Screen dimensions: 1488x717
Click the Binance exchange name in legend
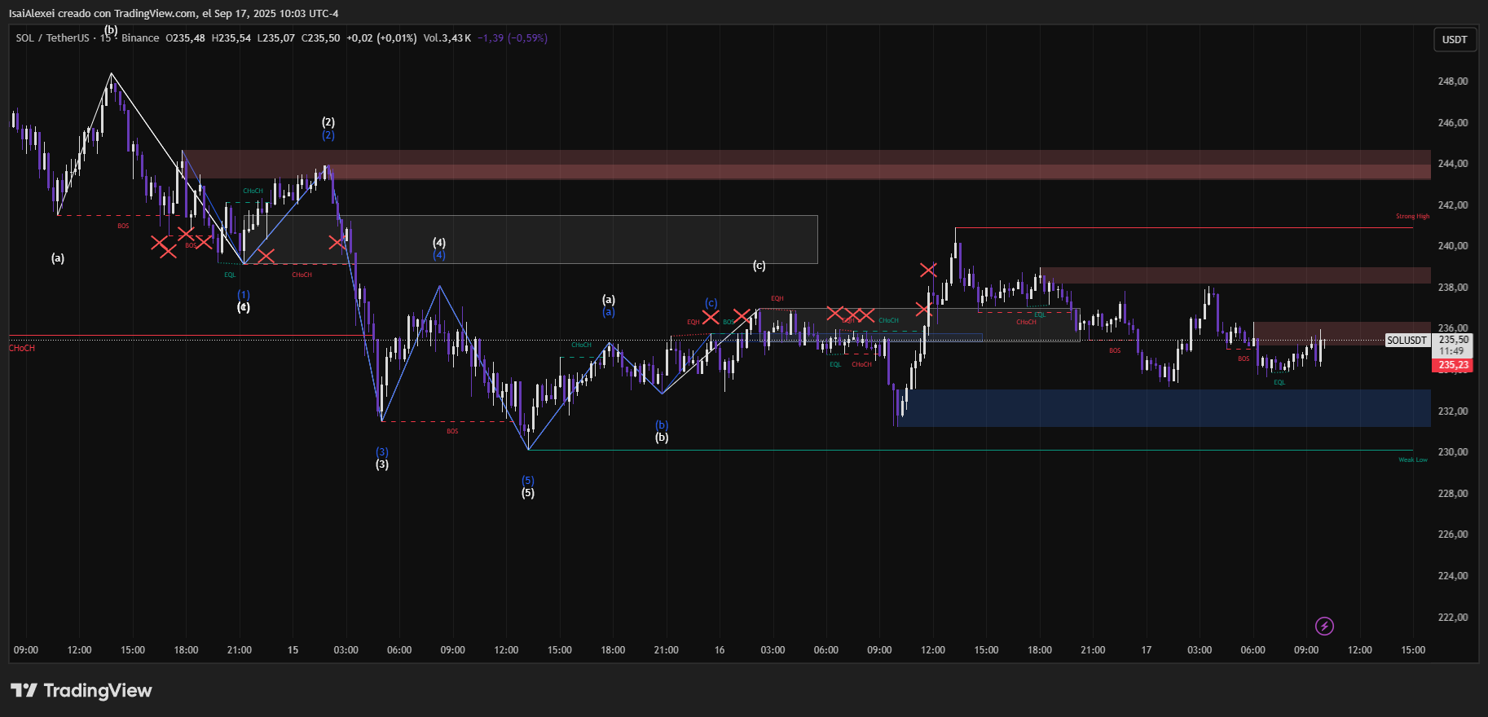tap(140, 38)
